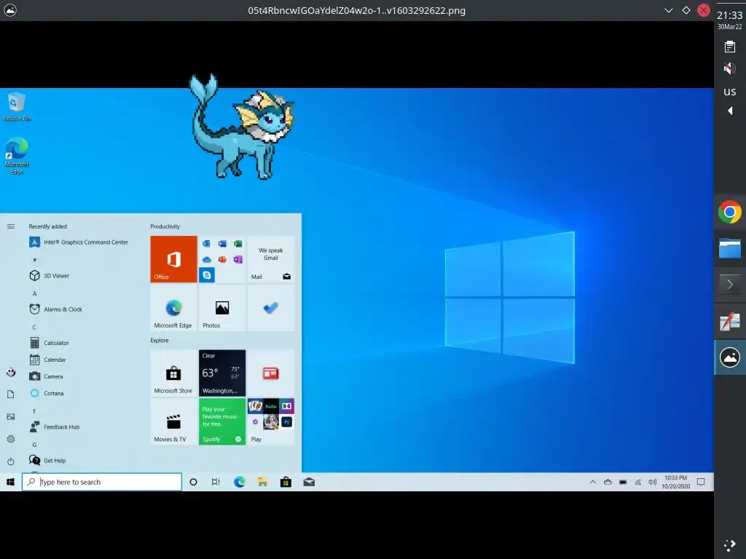Open the Camera app
The width and height of the screenshot is (746, 559).
(46, 376)
